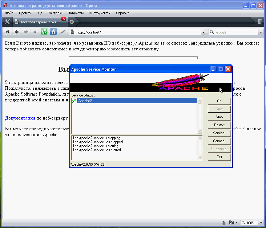The image size is (266, 228).
Task: Click the Fast forward button
Action: (35, 32)
